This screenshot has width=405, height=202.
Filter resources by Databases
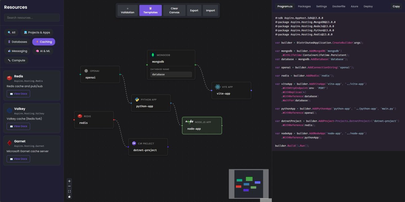17,42
